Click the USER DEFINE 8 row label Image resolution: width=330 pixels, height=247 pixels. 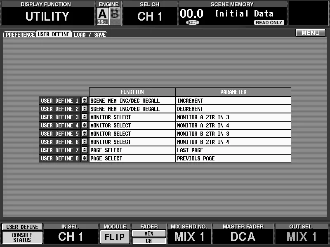tap(60, 158)
